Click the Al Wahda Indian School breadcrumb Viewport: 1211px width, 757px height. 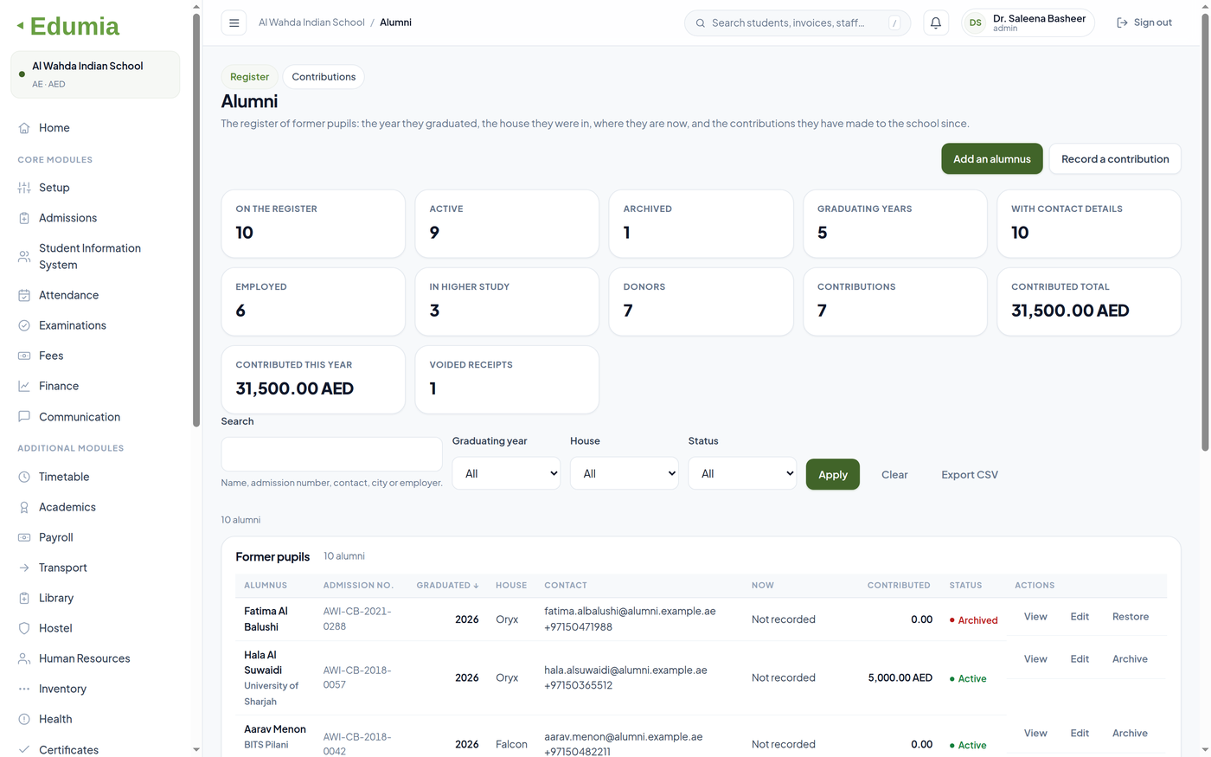click(311, 22)
